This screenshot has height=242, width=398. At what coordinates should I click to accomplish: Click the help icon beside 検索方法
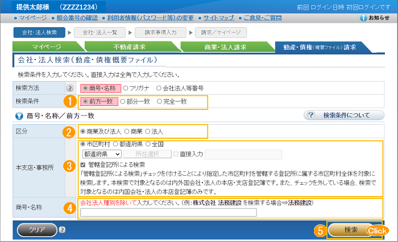pyautogui.click(x=70, y=88)
